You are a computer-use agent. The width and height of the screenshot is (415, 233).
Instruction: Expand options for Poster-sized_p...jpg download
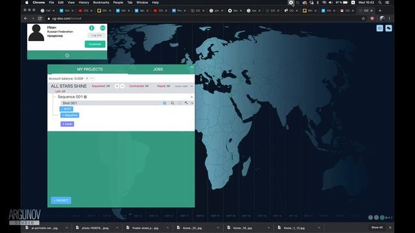pos(167,228)
